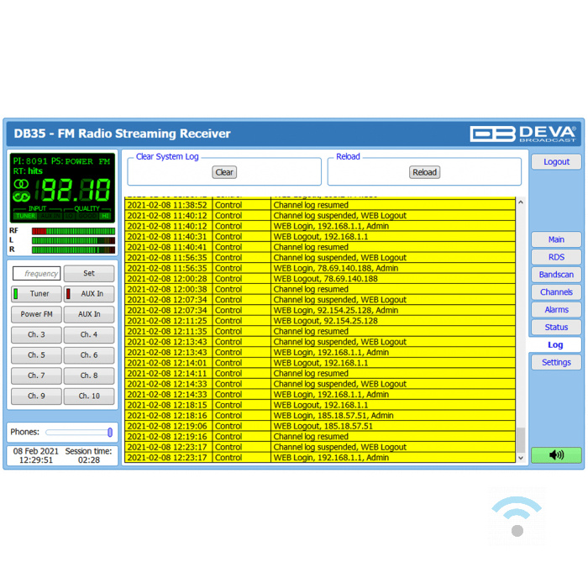The height and width of the screenshot is (588, 588).
Task: Click the L audio level meter
Action: tap(74, 240)
